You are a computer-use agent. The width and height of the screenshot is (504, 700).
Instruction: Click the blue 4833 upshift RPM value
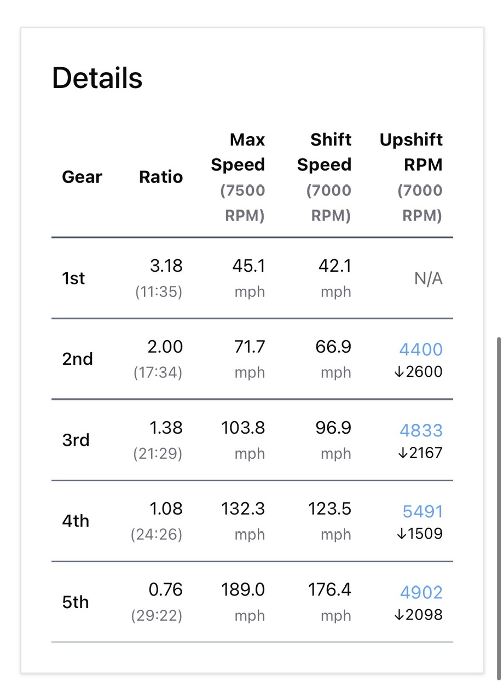pos(421,430)
